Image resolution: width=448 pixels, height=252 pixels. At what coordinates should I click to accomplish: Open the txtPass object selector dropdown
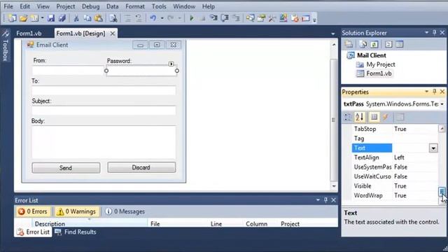point(442,104)
